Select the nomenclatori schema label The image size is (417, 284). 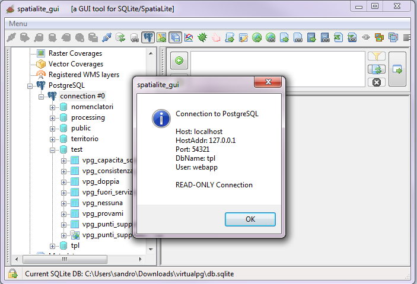pyautogui.click(x=92, y=107)
